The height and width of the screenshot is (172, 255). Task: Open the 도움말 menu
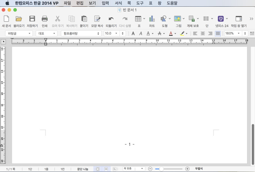(x=172, y=3)
